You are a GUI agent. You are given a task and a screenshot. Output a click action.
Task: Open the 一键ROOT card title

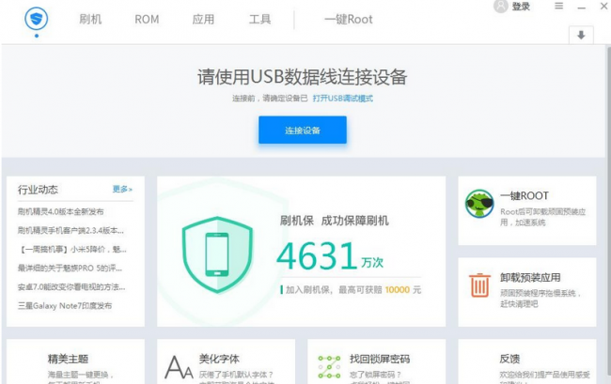coord(525,195)
